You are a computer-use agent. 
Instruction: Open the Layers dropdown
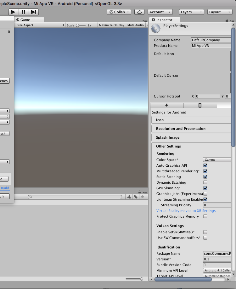(192, 12)
